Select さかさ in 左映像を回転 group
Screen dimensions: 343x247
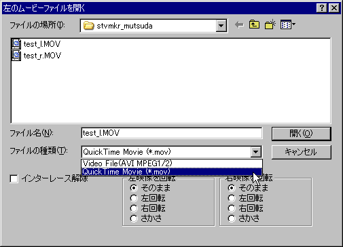[x=134, y=218]
